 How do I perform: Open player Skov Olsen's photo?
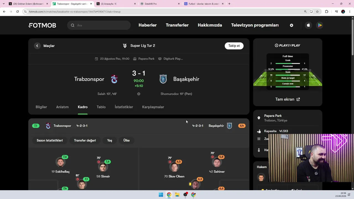coord(174,167)
